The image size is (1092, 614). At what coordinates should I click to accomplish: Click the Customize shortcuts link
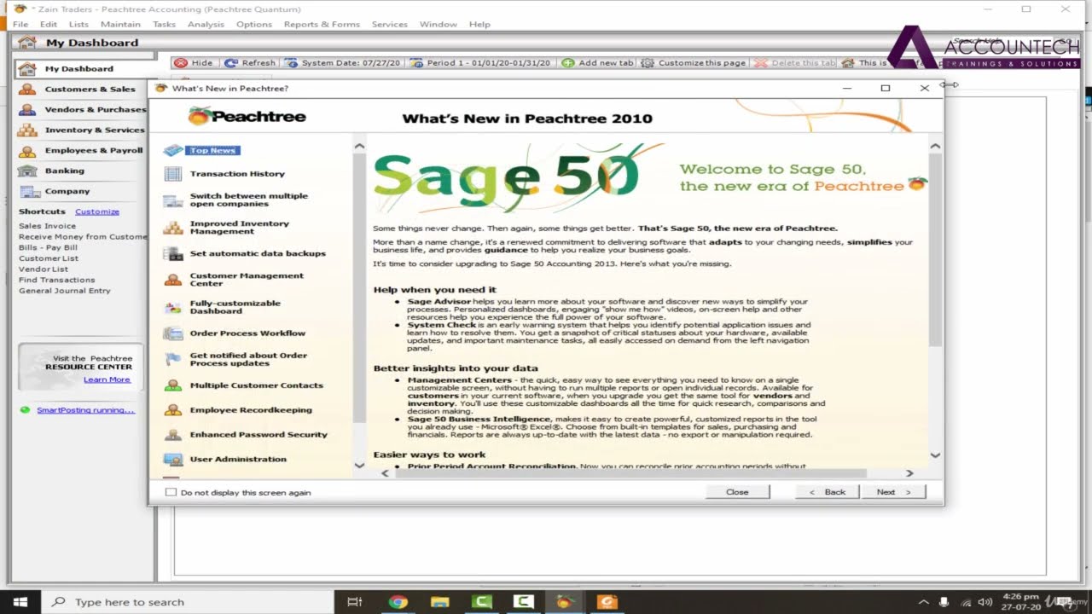pyautogui.click(x=97, y=211)
